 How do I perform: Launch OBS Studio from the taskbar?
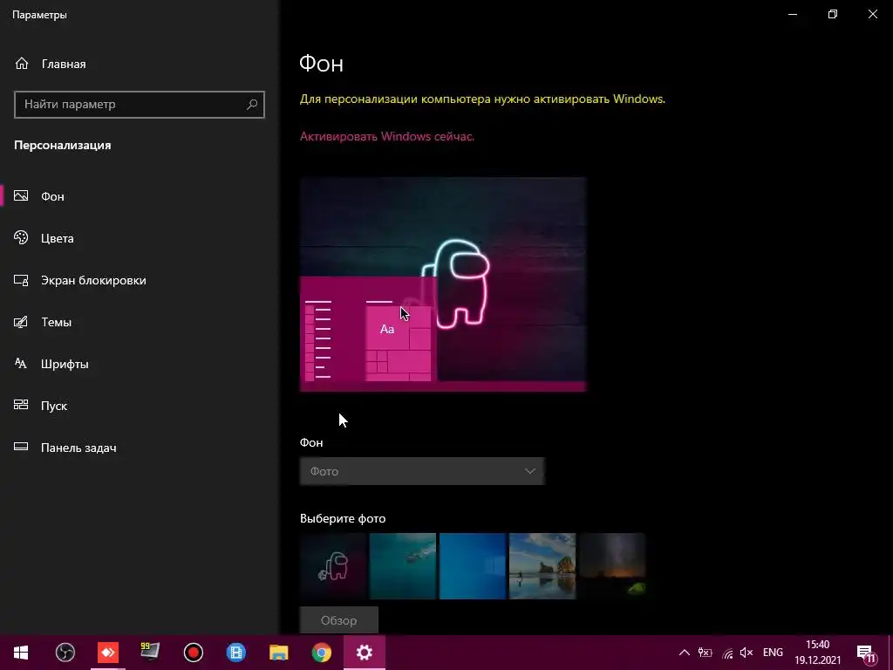65,653
